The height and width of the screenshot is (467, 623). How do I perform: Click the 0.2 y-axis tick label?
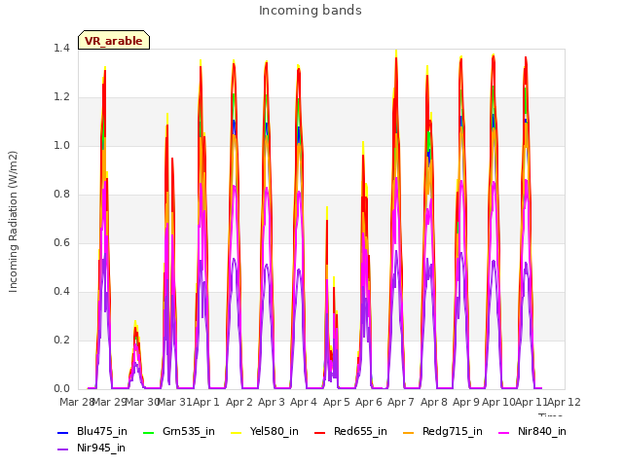click(61, 341)
